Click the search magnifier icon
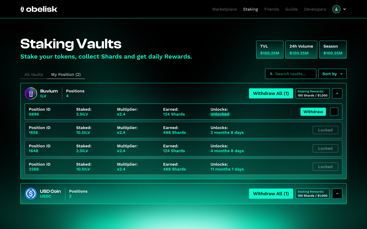 pyautogui.click(x=271, y=74)
